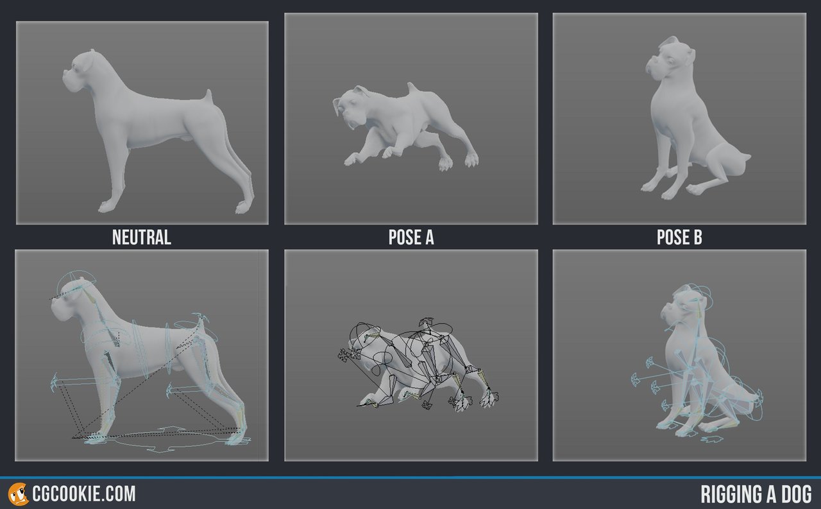Open the neutral standing dog render
This screenshot has height=509, width=821.
point(142,123)
